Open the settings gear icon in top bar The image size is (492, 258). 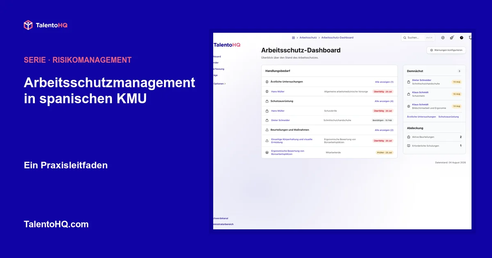(x=443, y=38)
